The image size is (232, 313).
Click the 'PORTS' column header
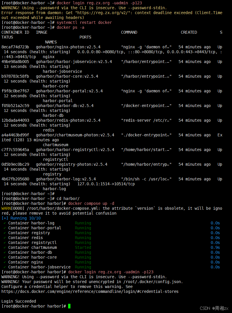click(x=85, y=37)
